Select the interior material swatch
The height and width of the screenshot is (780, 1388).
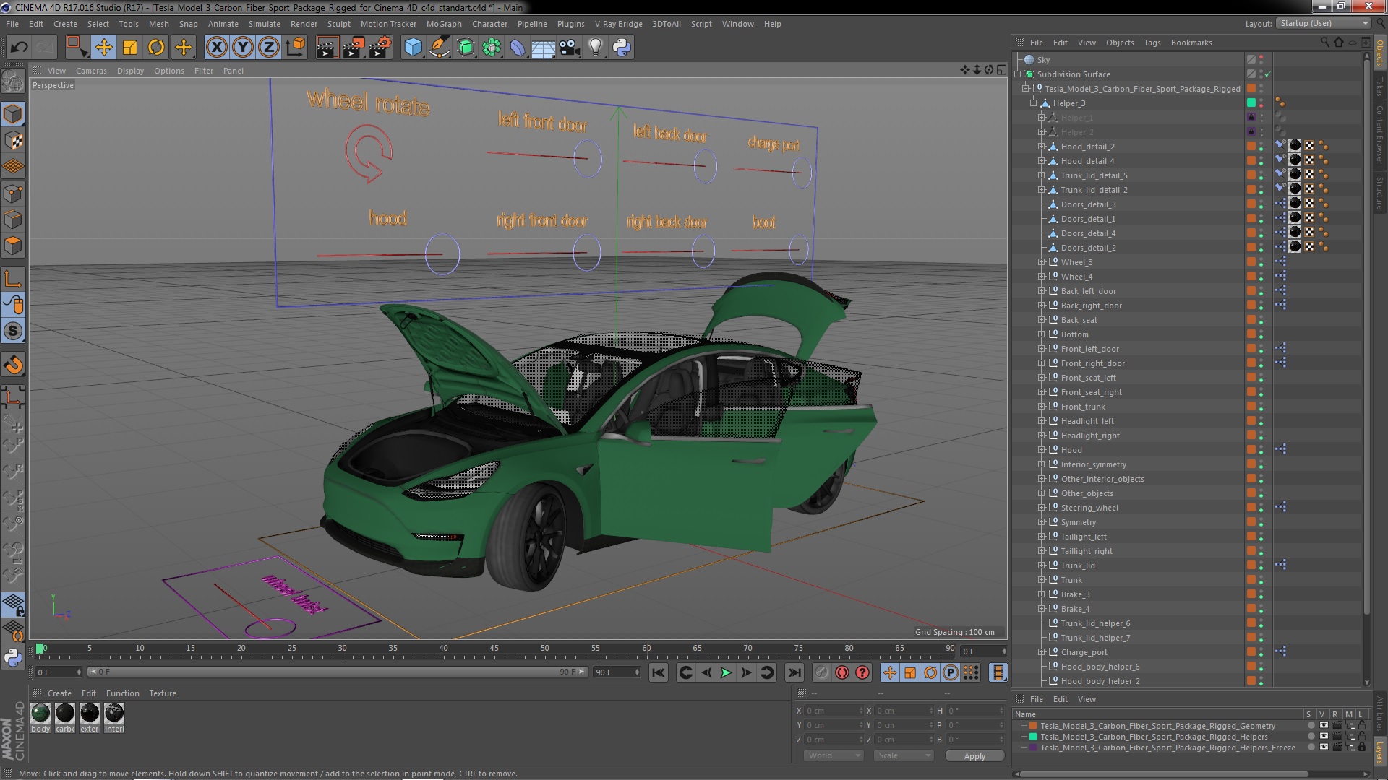(114, 714)
